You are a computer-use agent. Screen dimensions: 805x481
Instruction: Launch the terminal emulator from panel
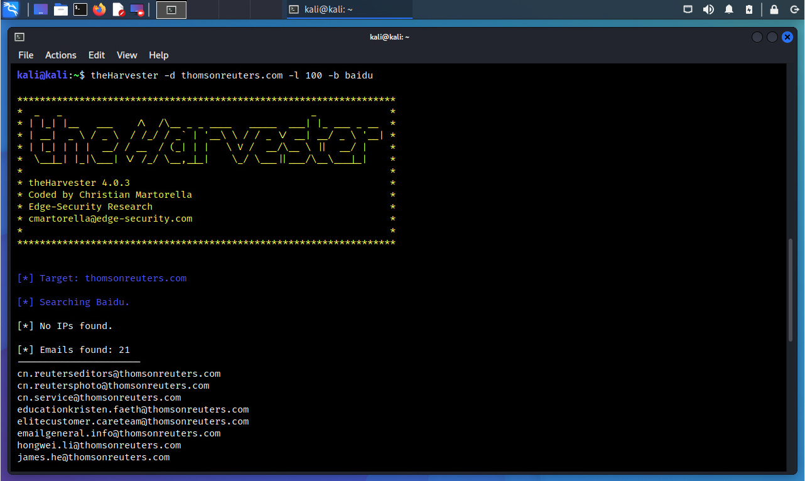tap(80, 9)
